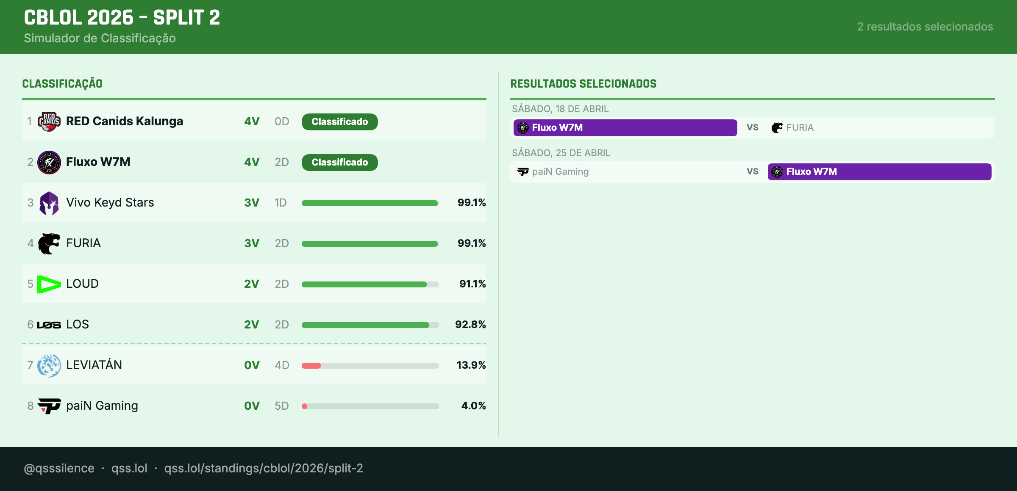Click the 99.1% probability bar for Vivo Keyd Stars

(x=370, y=203)
